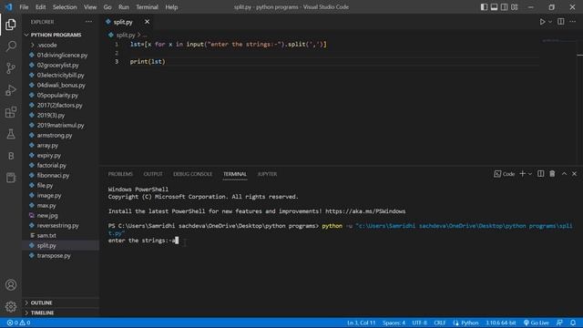This screenshot has height=328, width=583.
Task: Open the Terminal menu
Action: point(147,7)
